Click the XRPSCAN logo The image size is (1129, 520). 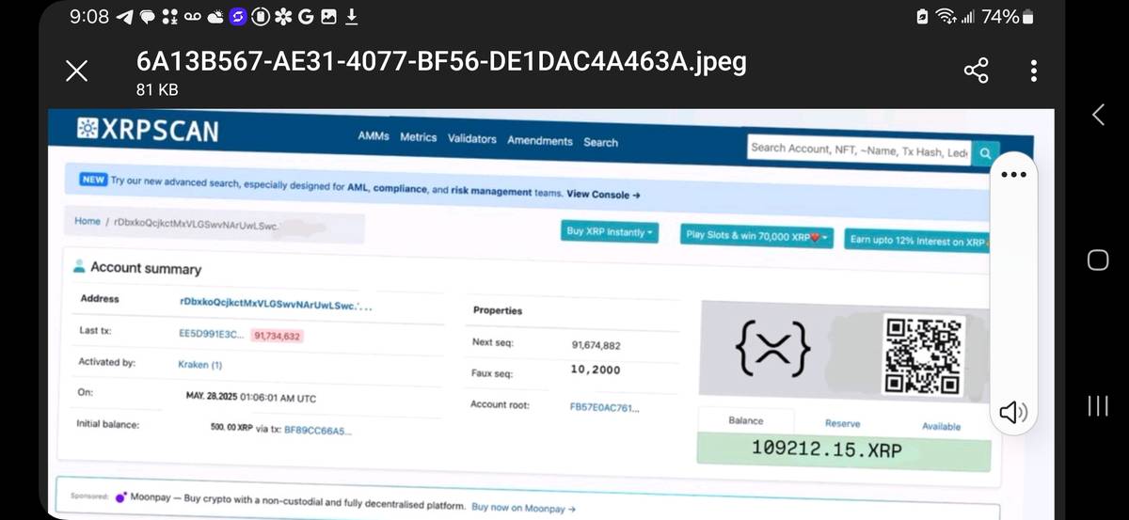click(x=147, y=132)
